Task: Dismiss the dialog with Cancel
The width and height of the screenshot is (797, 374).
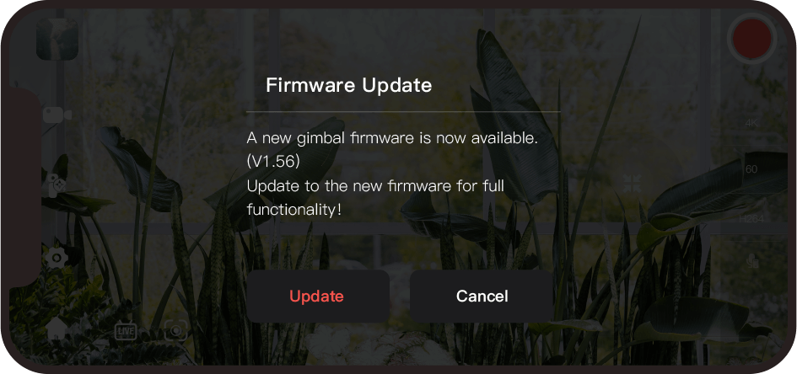Action: tap(482, 296)
